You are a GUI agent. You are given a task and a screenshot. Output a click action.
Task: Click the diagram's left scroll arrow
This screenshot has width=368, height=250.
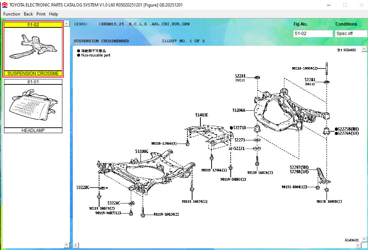(x=76, y=246)
